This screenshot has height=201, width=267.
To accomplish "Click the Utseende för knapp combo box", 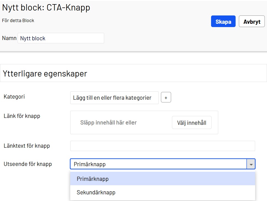I will click(160, 164).
